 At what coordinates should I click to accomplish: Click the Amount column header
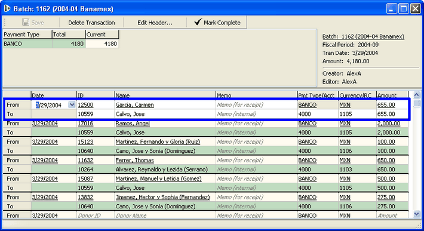[x=392, y=95]
